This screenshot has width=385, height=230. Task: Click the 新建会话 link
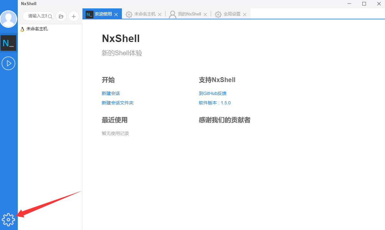pyautogui.click(x=111, y=93)
